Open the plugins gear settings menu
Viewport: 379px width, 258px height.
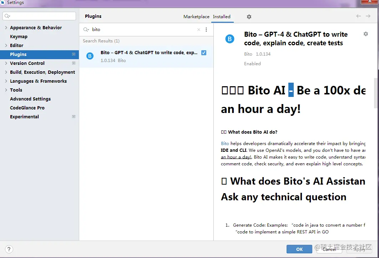tap(249, 17)
